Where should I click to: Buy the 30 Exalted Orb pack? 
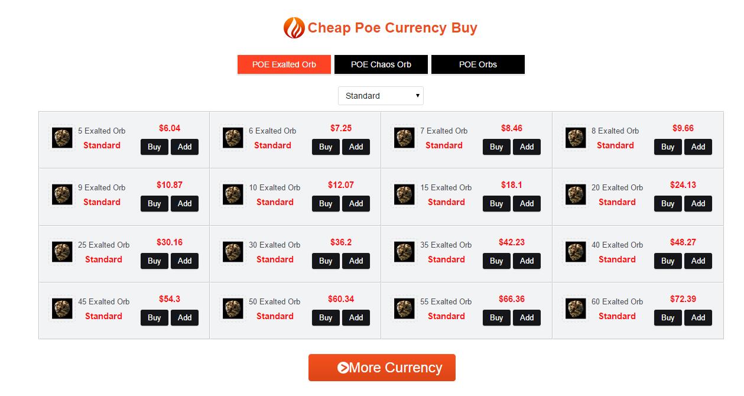326,261
